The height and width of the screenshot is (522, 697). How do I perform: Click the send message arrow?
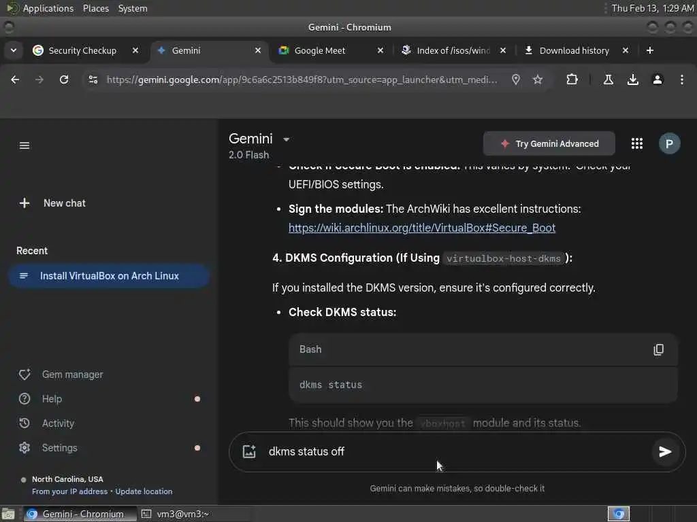pos(664,451)
